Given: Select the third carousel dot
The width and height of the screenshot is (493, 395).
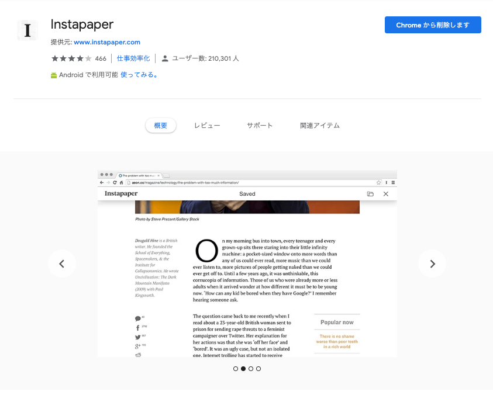Looking at the screenshot, I should (250, 369).
